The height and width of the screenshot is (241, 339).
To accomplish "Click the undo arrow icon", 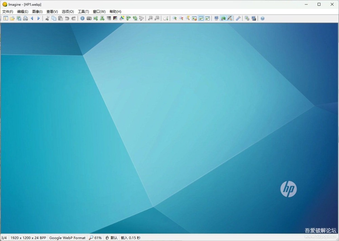I will pos(67,18).
